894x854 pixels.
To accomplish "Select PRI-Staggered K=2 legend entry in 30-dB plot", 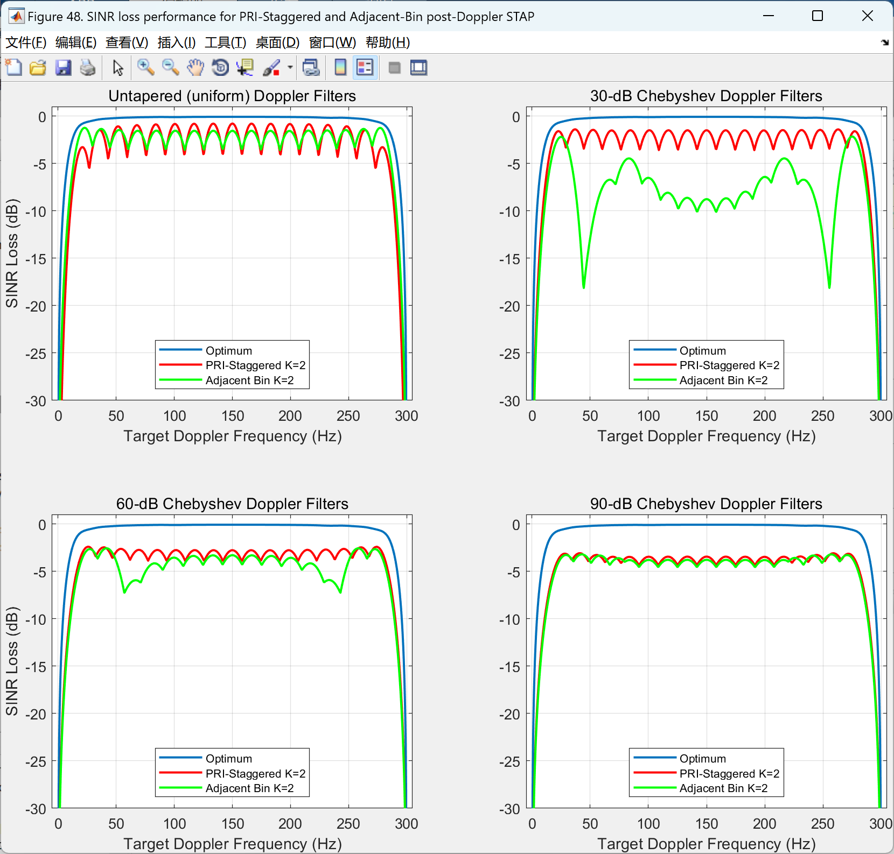I will tap(729, 365).
